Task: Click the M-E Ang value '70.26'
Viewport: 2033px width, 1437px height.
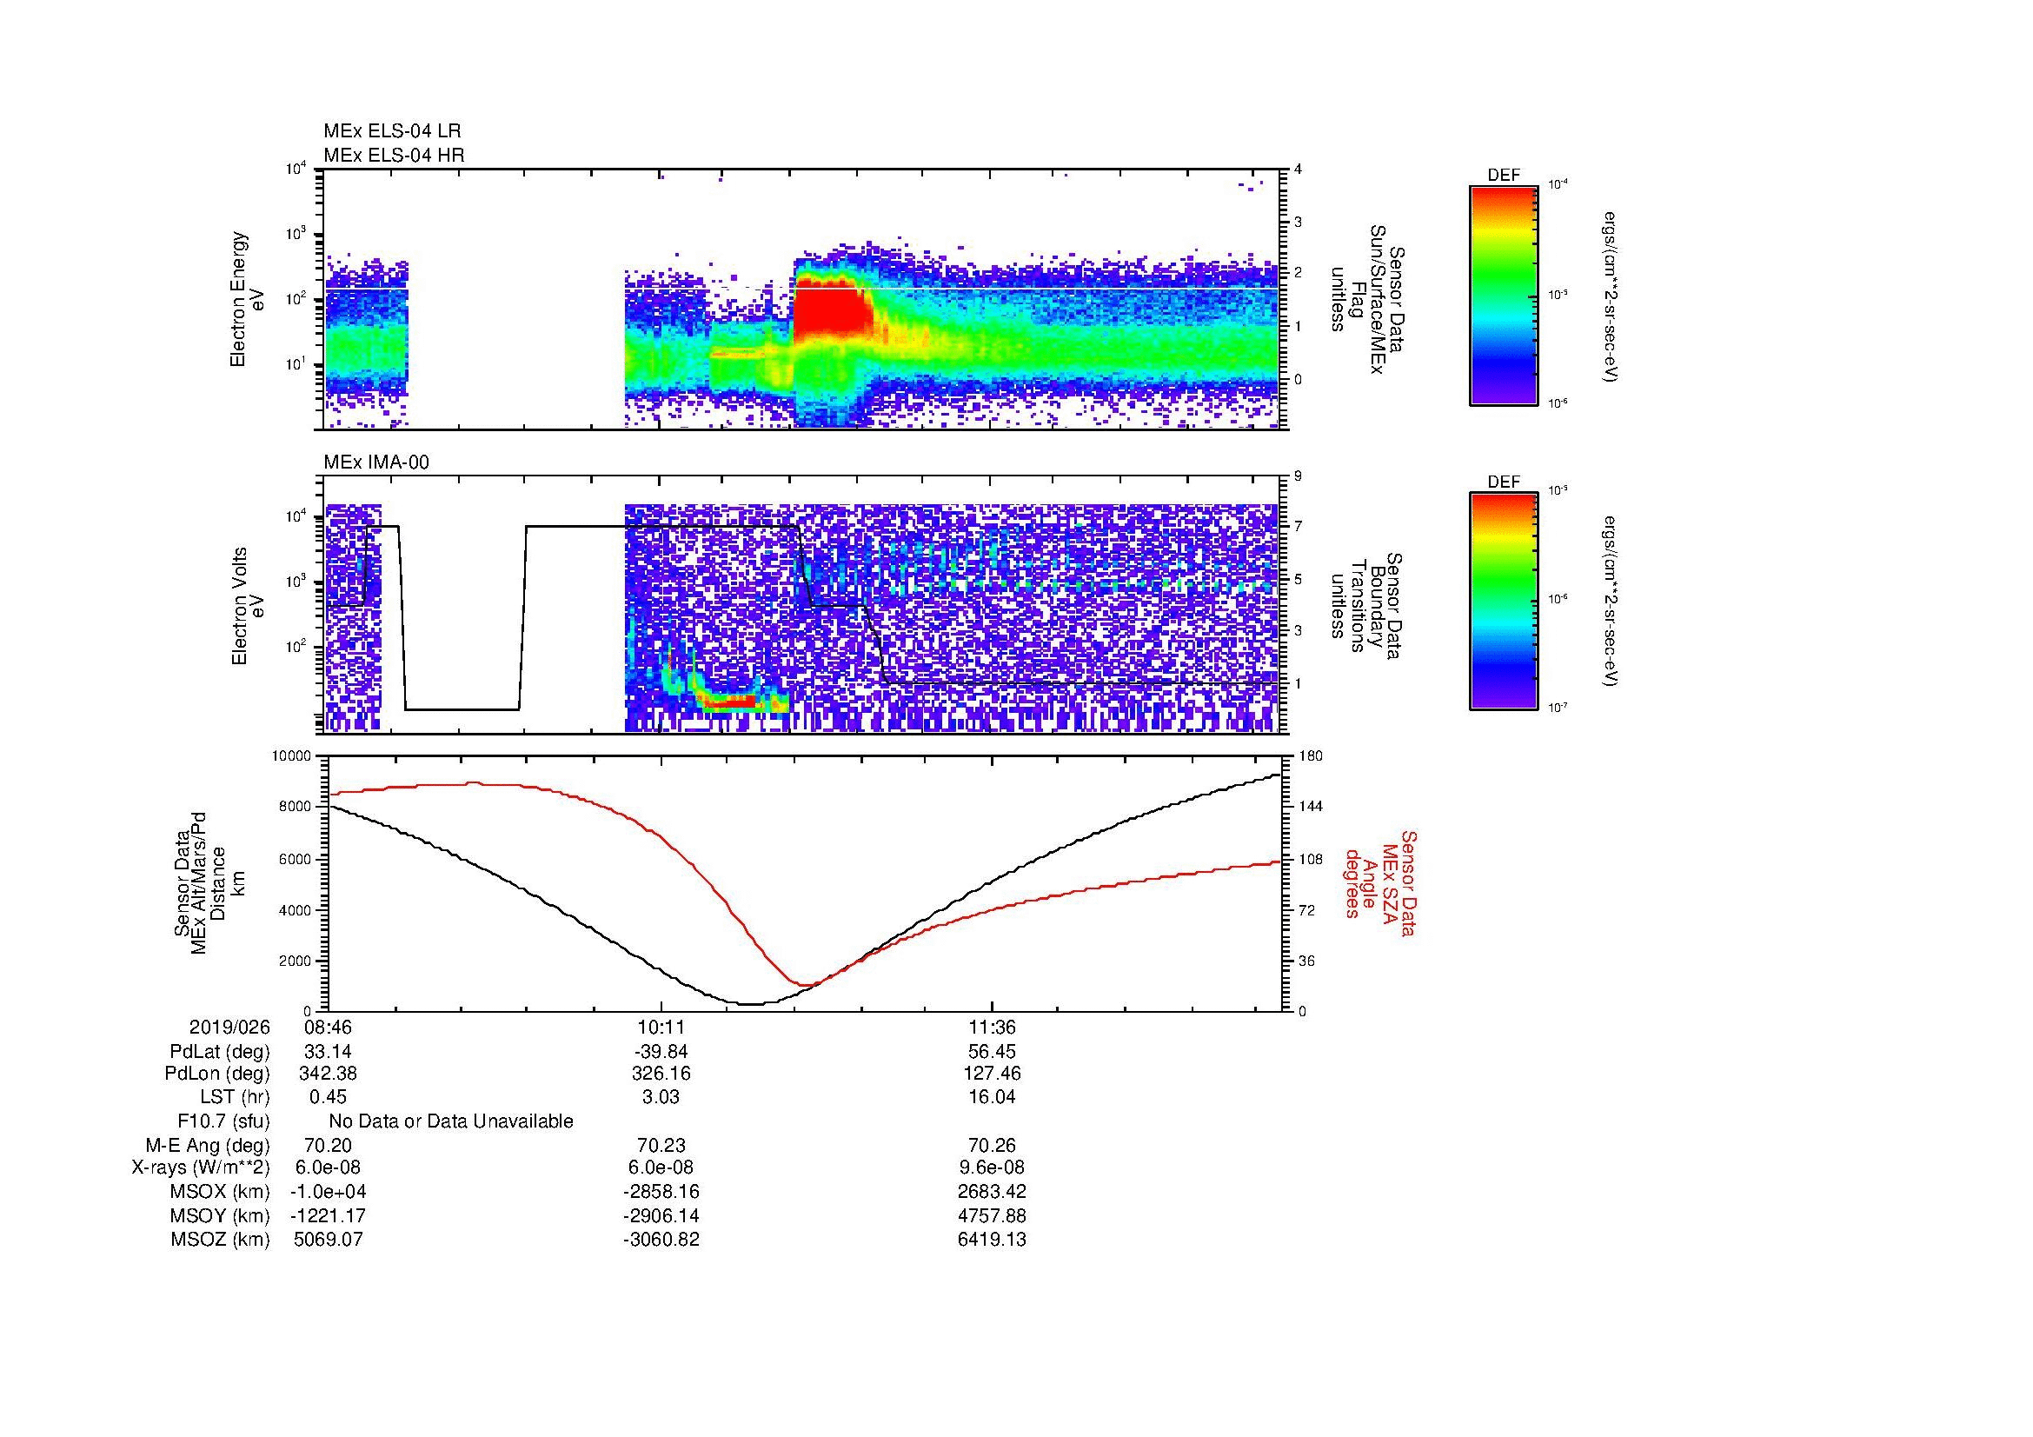Action: pyautogui.click(x=993, y=1145)
